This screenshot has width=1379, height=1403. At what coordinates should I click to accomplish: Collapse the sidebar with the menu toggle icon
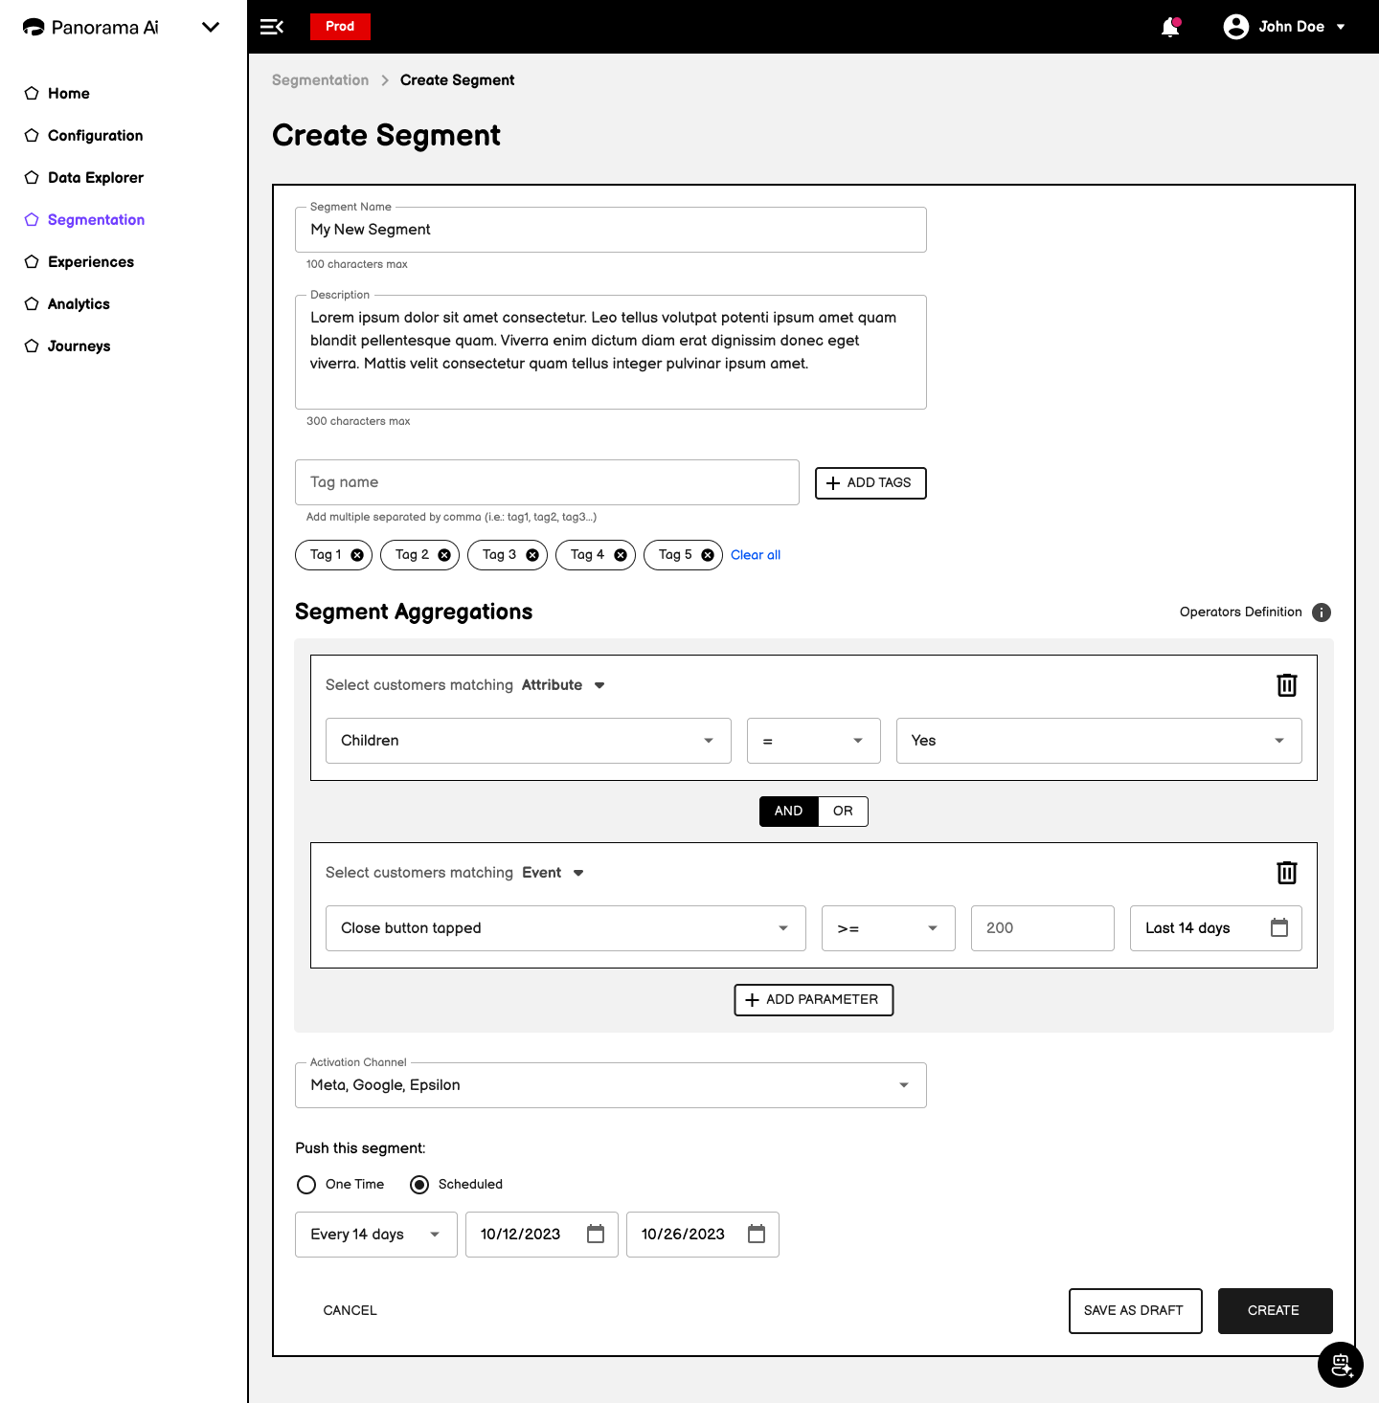(x=272, y=27)
